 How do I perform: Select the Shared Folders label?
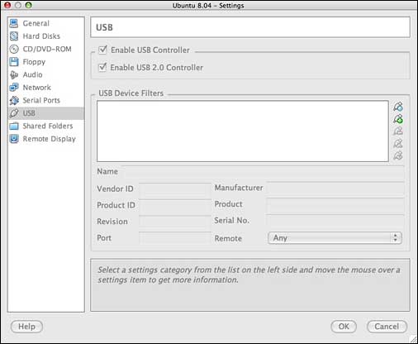point(48,126)
